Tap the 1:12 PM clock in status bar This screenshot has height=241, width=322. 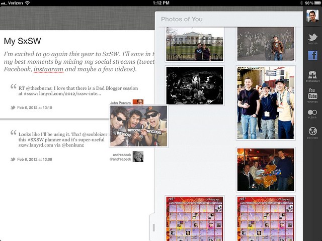pyautogui.click(x=161, y=3)
